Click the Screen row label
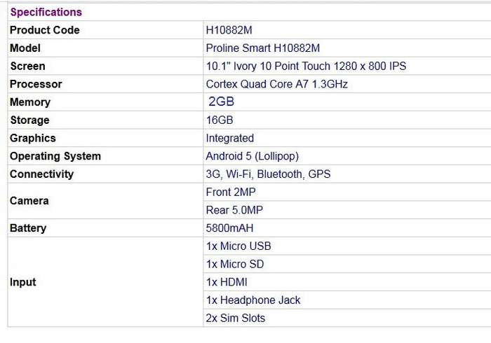This screenshot has width=491, height=343. click(27, 66)
